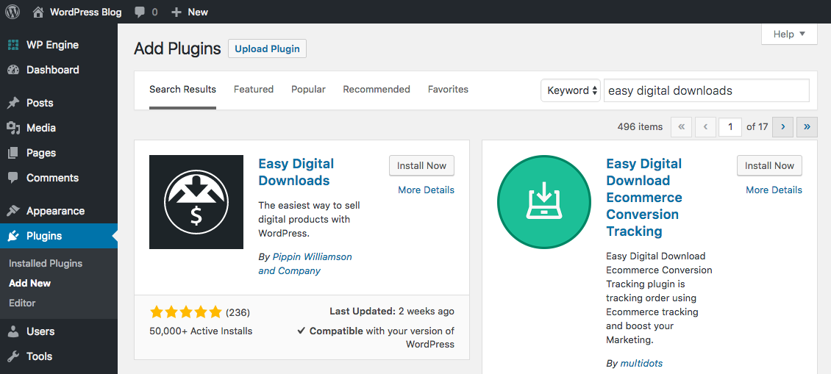Switch to the Search Results tab
Image resolution: width=831 pixels, height=374 pixels.
183,90
